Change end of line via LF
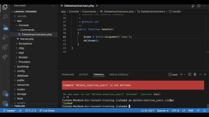 pos(184,110)
